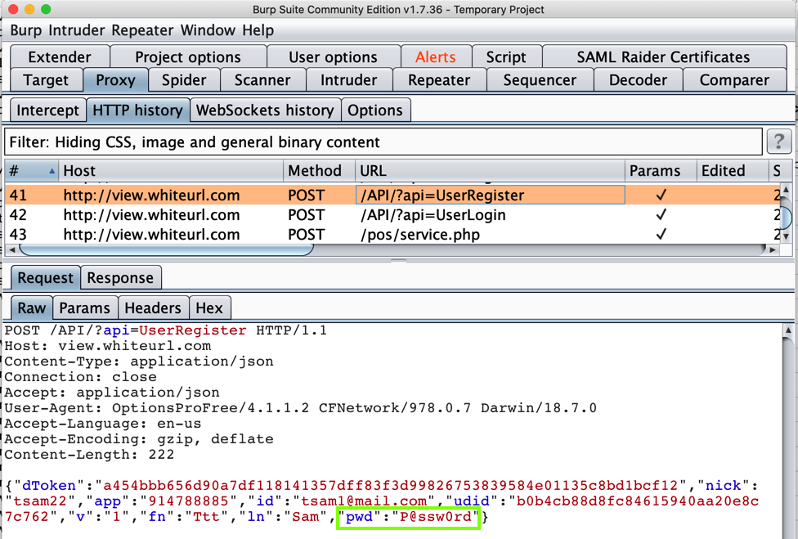Click the Params checkmark for row 43
This screenshot has width=798, height=539.
[x=661, y=234]
